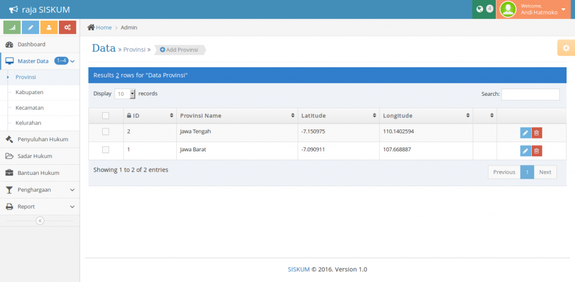Click the red cogs shortcut button
Viewport: 575px width, 282px height.
67,27
